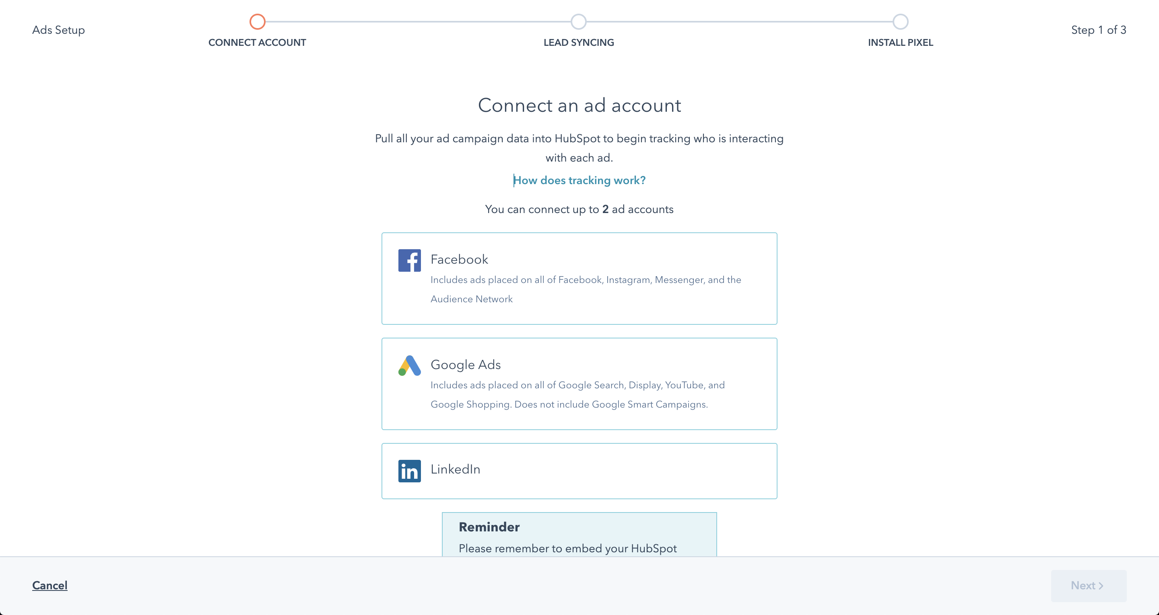Select the Google Ads account card

[x=579, y=383]
